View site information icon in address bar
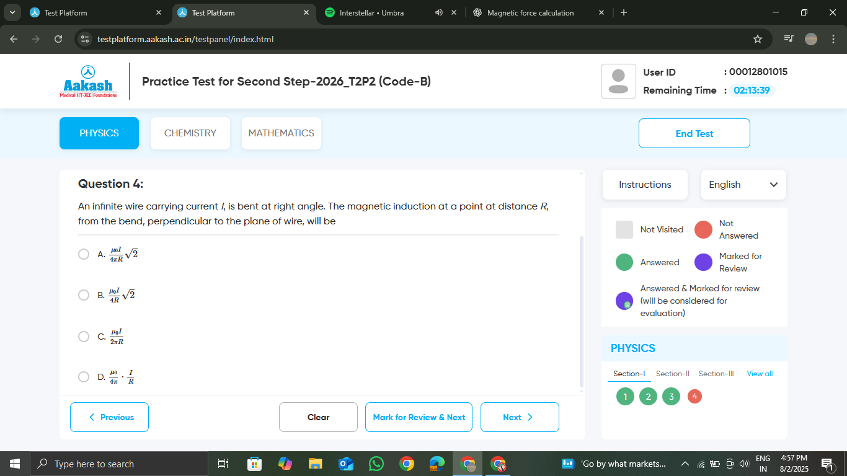 [x=85, y=39]
